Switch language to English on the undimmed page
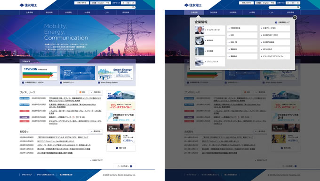The image size is (320, 181). [101, 3]
